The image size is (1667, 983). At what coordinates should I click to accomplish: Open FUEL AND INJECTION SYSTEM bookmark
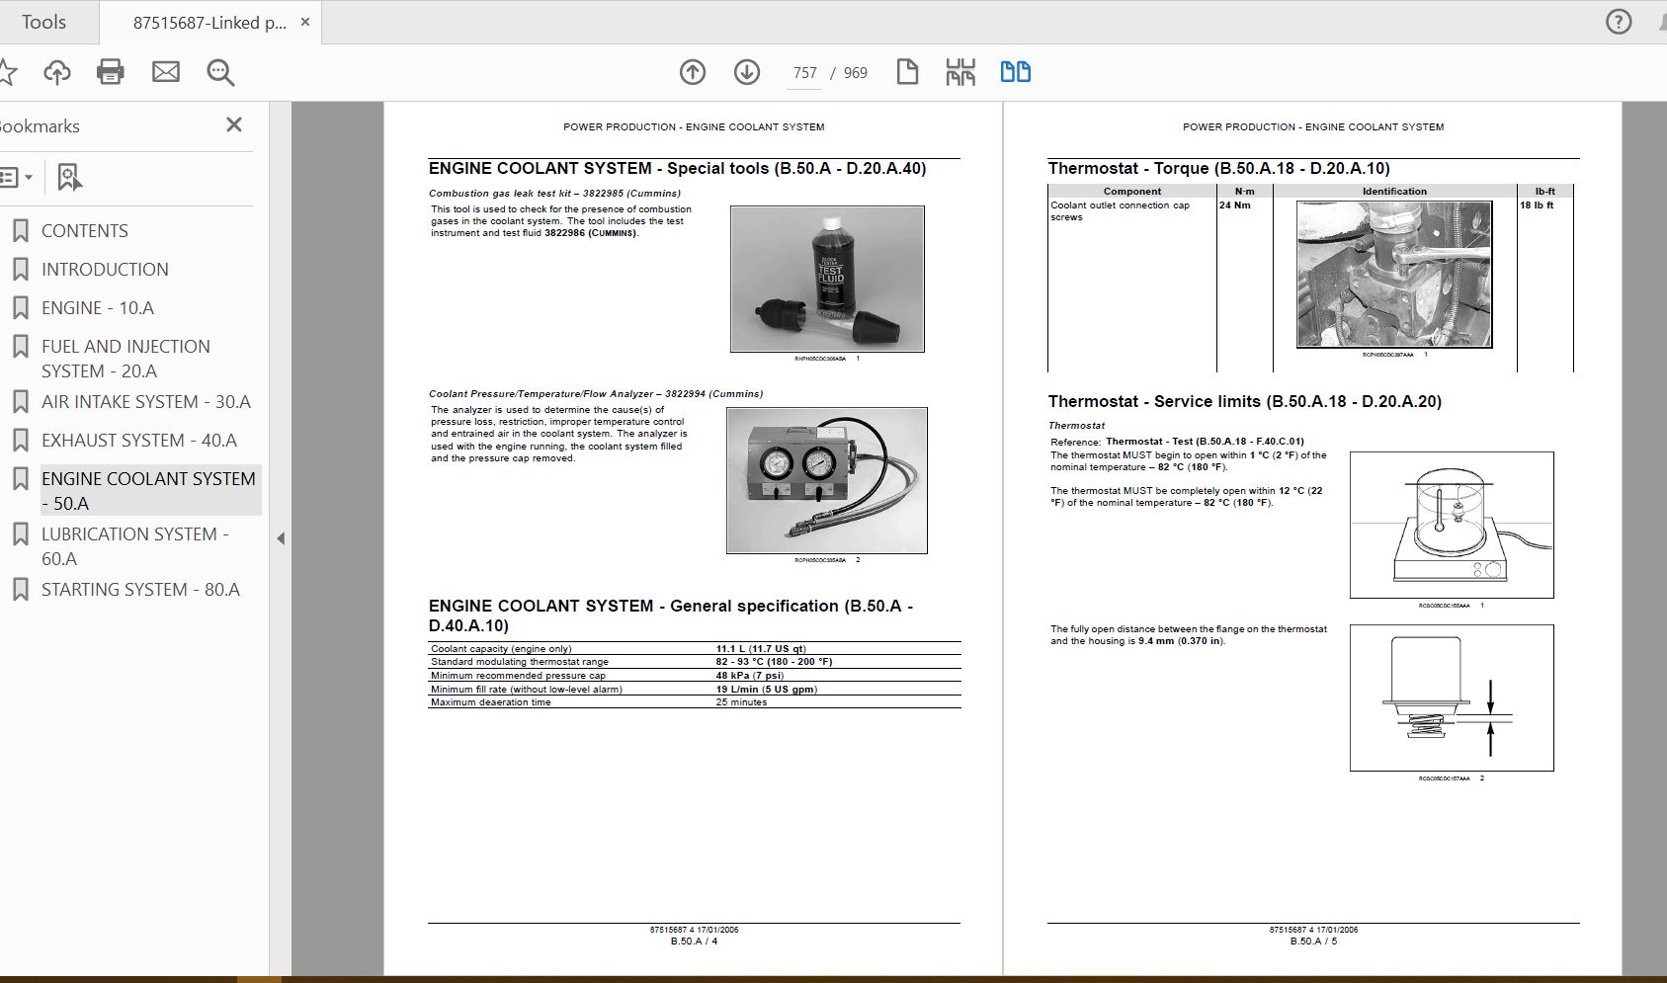(125, 358)
